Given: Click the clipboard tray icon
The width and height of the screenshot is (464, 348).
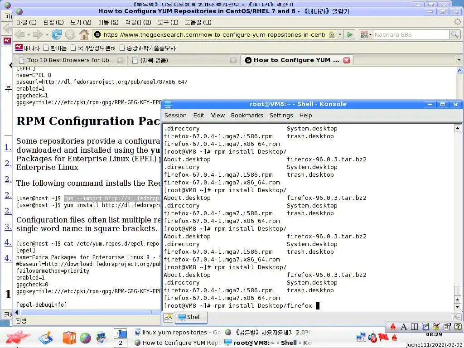Looking at the screenshot, I should 447,327.
